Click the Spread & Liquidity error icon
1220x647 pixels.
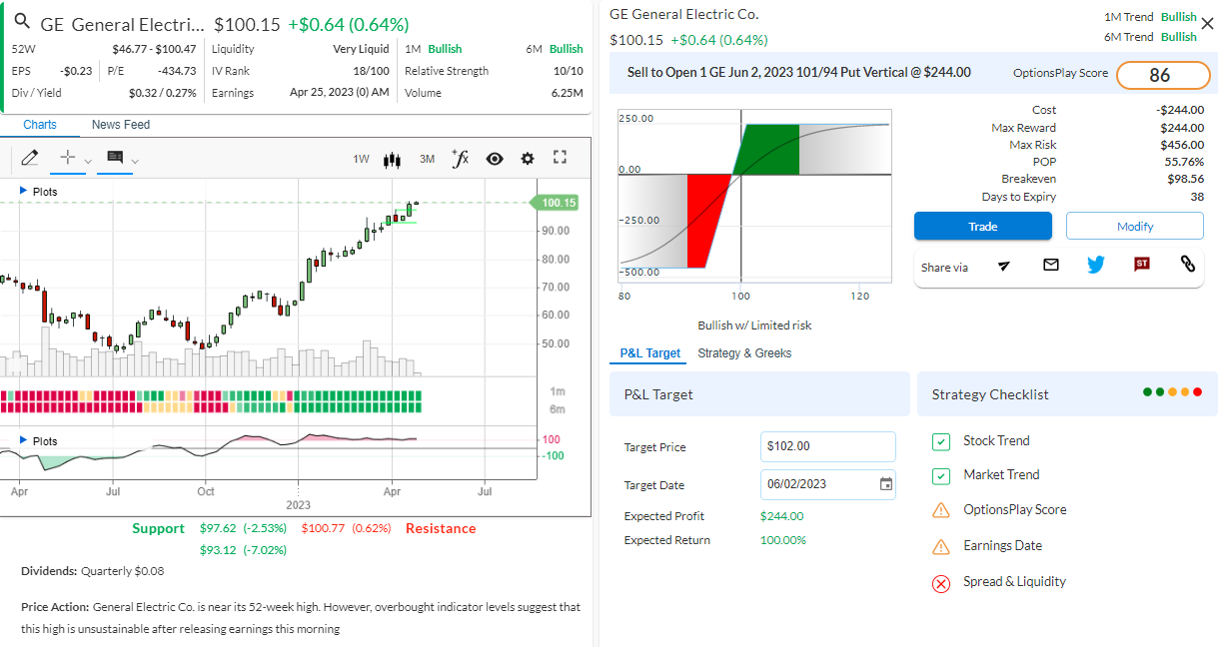coord(940,583)
